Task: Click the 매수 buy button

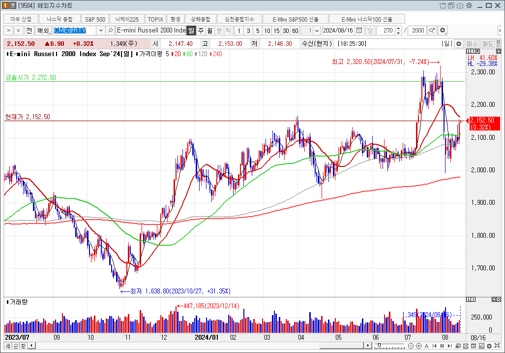Action: pos(472,44)
